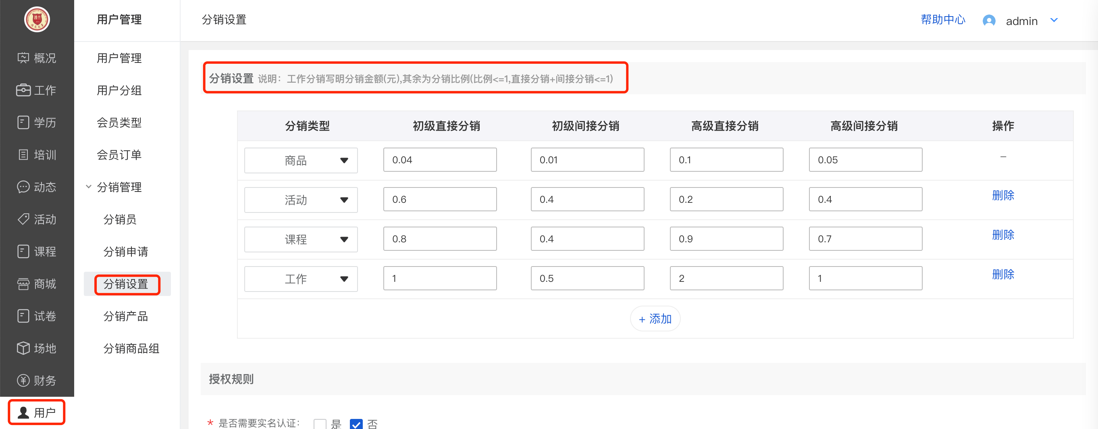
Task: Edit 活动 高级间接分销 field 0.4
Action: 866,199
